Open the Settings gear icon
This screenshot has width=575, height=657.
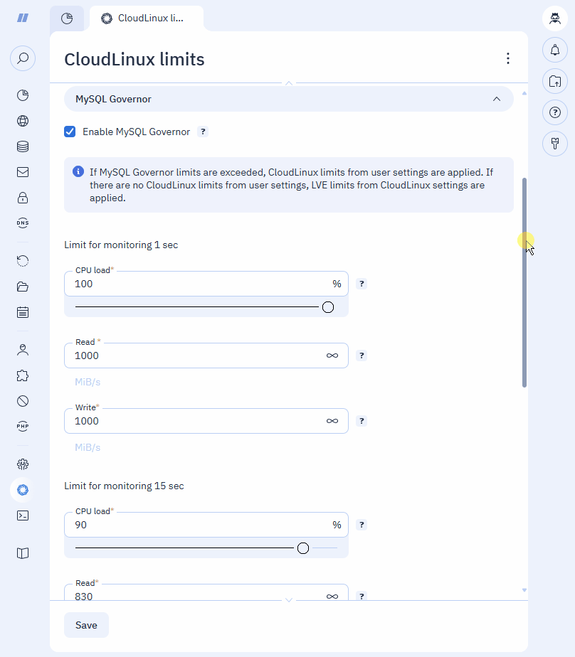point(23,464)
